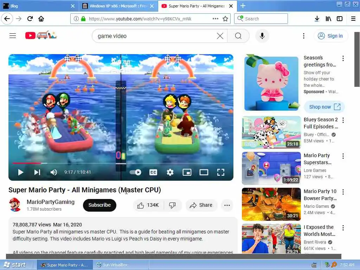Click the video progress bar

point(121,163)
